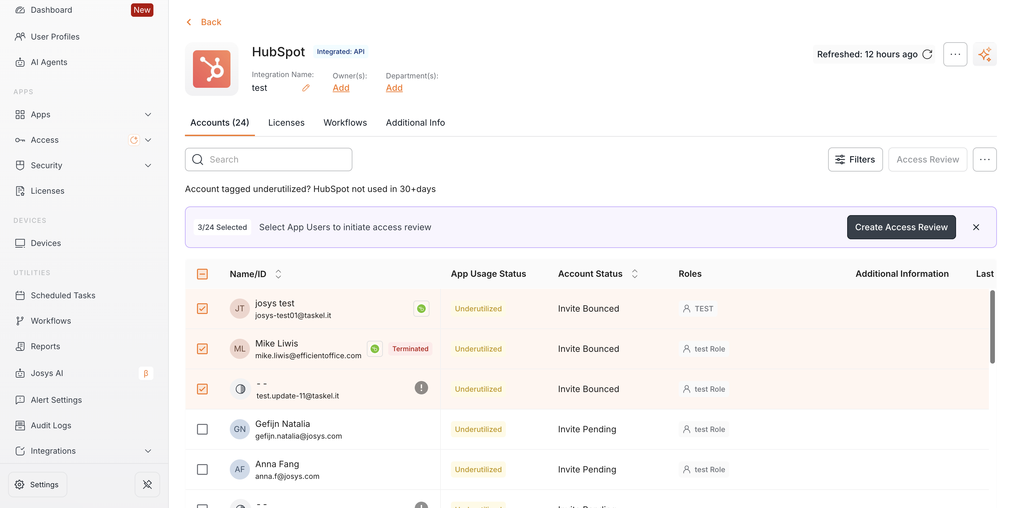Click the HubSpot app logo
The width and height of the screenshot is (1013, 508).
click(x=212, y=69)
